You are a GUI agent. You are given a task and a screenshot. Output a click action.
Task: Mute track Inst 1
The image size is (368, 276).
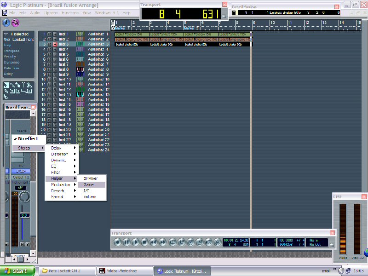[x=50, y=34]
